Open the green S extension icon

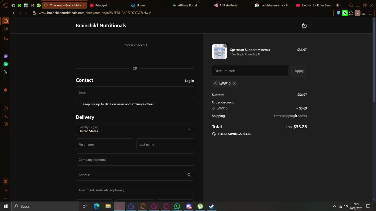[345, 13]
